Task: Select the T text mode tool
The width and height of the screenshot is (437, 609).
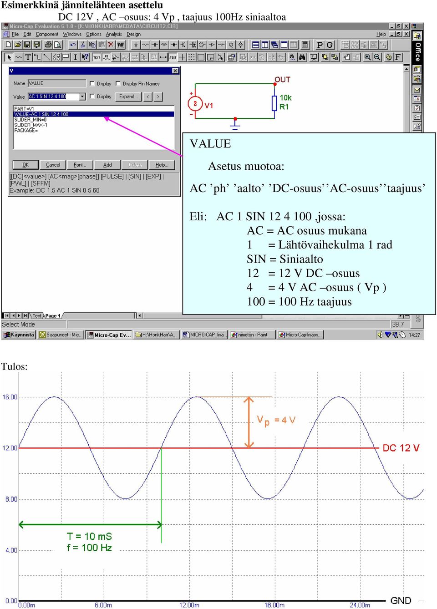Action: pyautogui.click(x=28, y=57)
